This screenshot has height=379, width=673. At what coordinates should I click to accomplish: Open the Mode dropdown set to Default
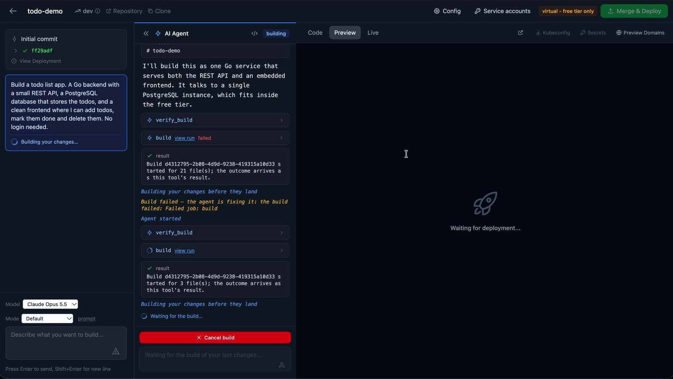coord(47,318)
